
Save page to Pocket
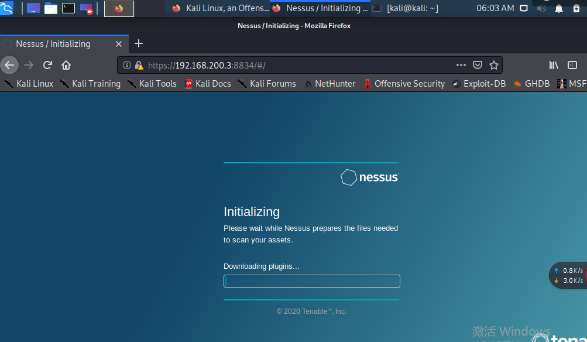pos(478,65)
